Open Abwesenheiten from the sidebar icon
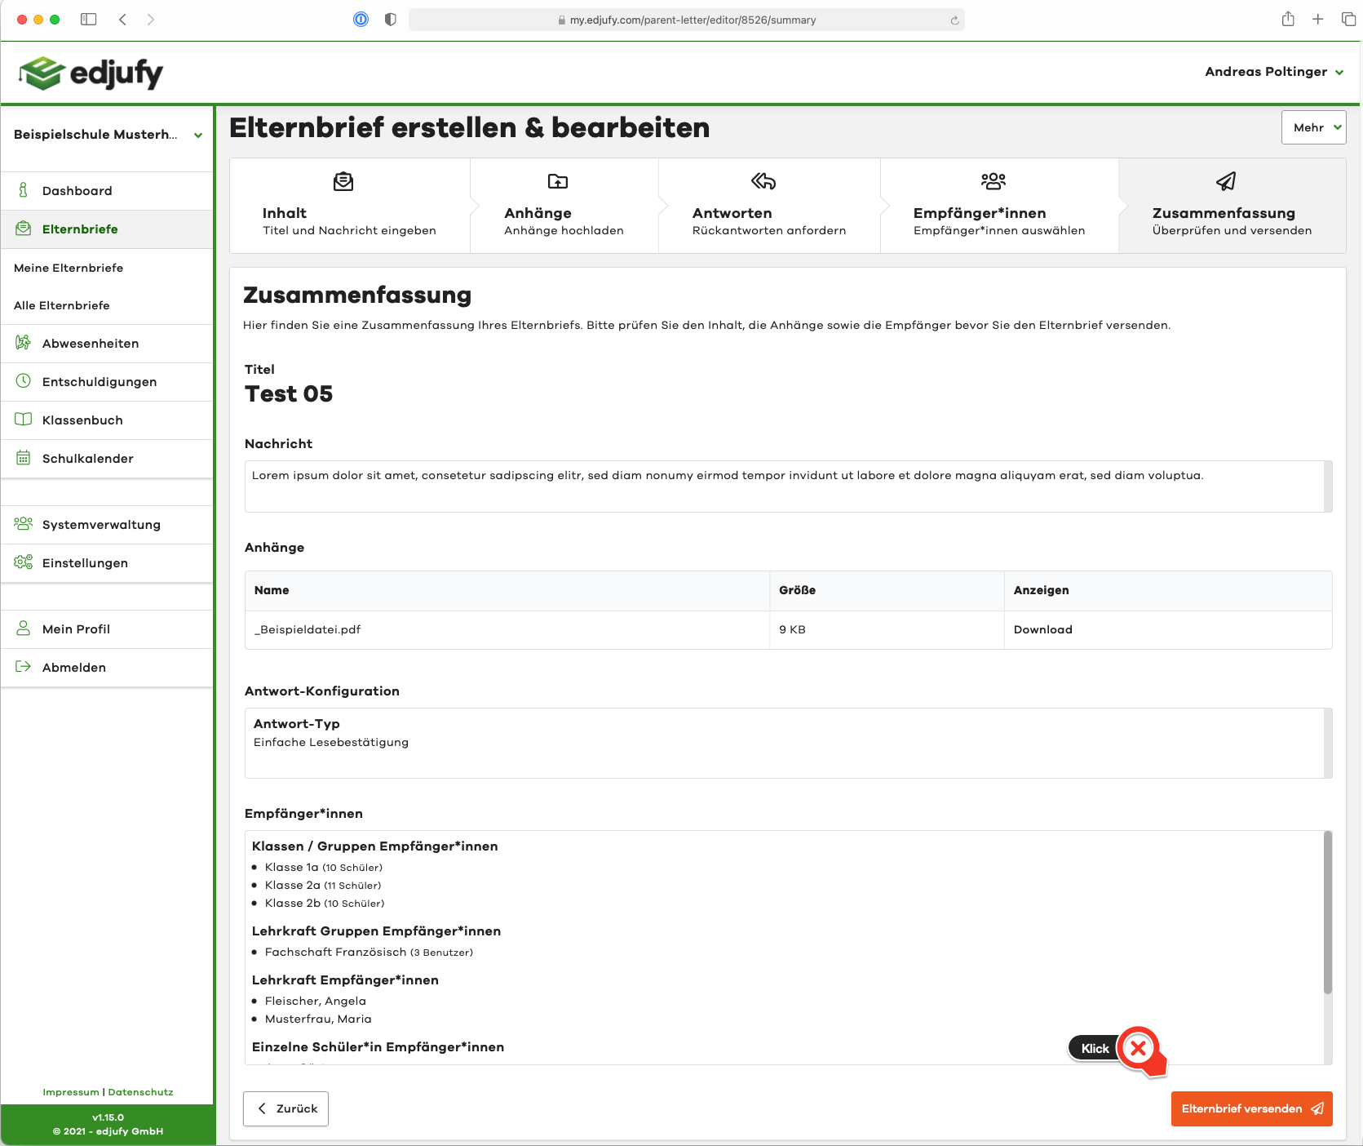Screen dimensions: 1363x1146 pos(24,343)
